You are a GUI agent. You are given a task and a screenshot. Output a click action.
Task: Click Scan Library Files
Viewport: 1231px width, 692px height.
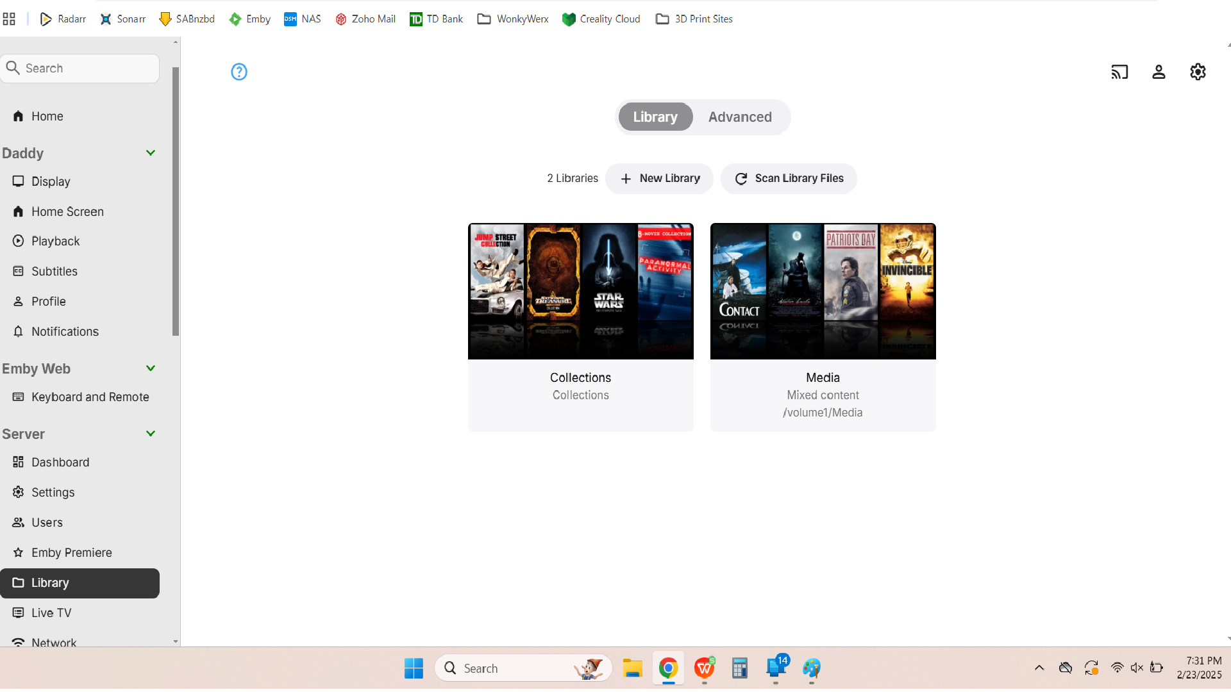pyautogui.click(x=789, y=178)
